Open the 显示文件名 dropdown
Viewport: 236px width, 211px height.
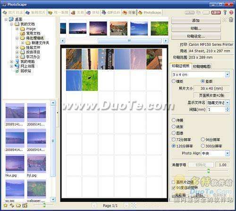pos(228,103)
